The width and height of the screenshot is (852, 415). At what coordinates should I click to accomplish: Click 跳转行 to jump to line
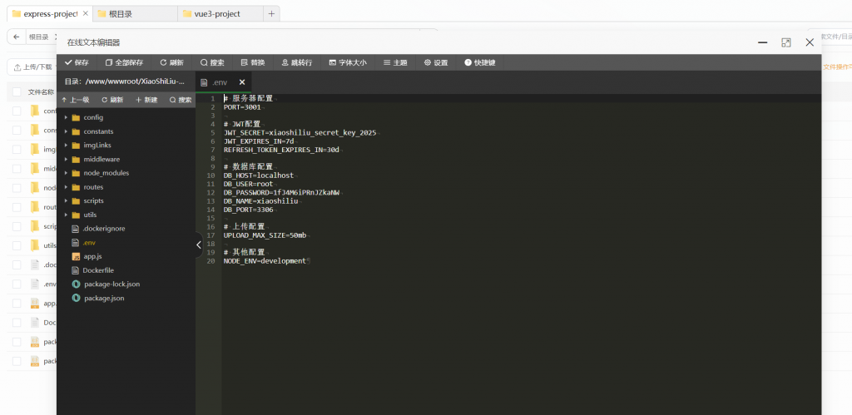(296, 62)
